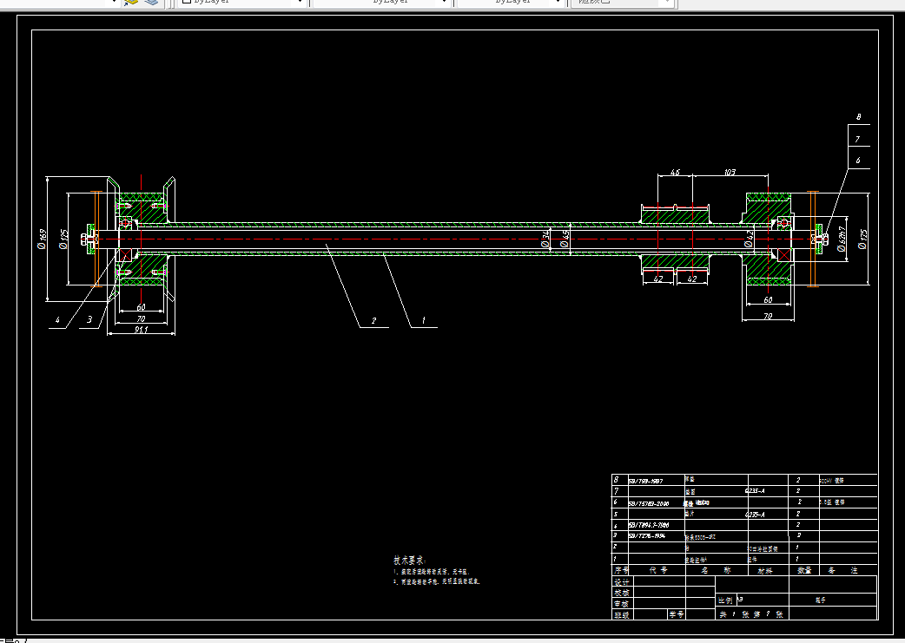Screen dimensions: 905x643
Task: Select the 46 length dimension
Action: [x=675, y=172]
